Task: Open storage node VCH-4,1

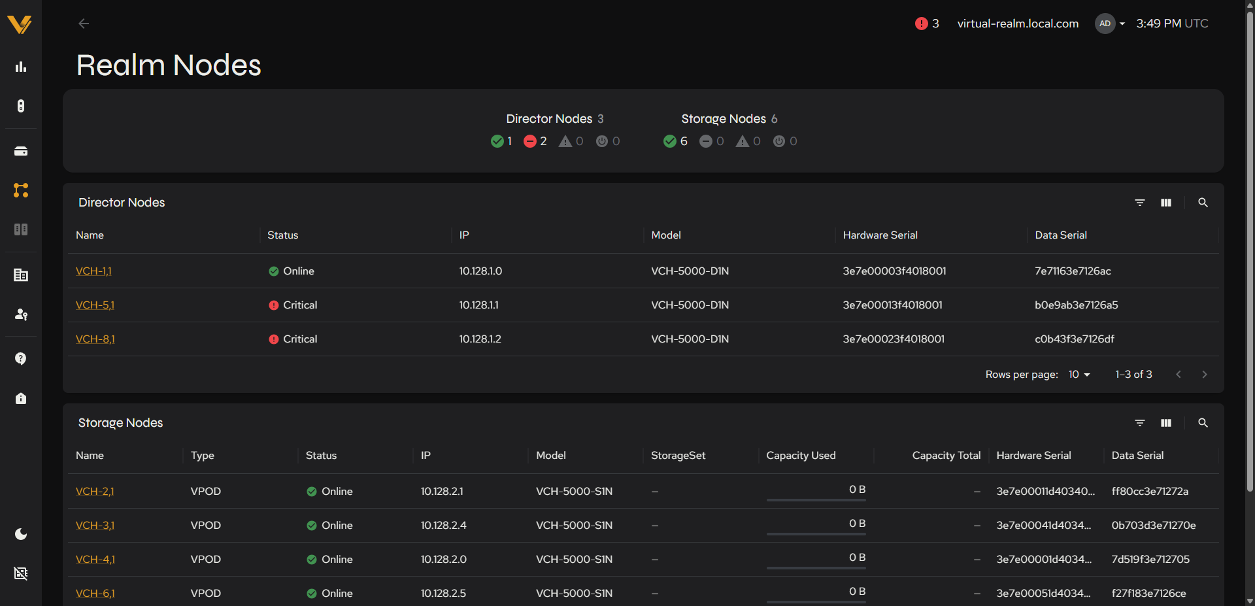Action: pyautogui.click(x=95, y=560)
